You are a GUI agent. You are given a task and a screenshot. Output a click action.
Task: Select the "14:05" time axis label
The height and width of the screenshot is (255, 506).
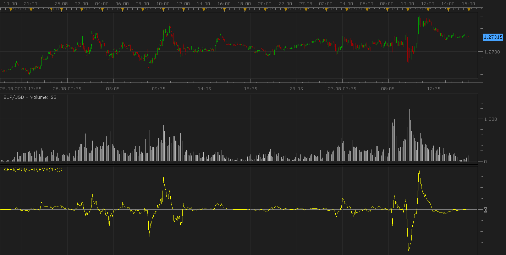click(x=204, y=89)
